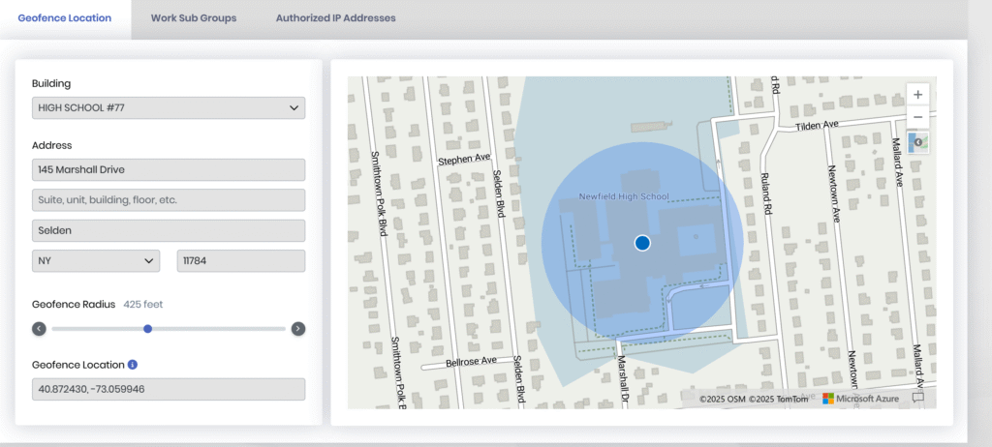Click the Geofence Radius slider handle
Viewport: 992px width, 447px height.
point(147,329)
